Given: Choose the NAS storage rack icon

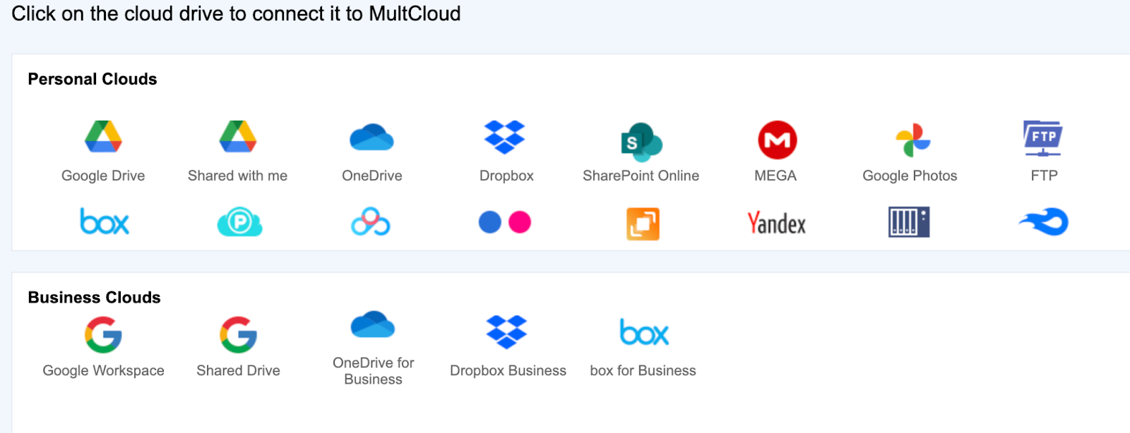Looking at the screenshot, I should pyautogui.click(x=909, y=222).
